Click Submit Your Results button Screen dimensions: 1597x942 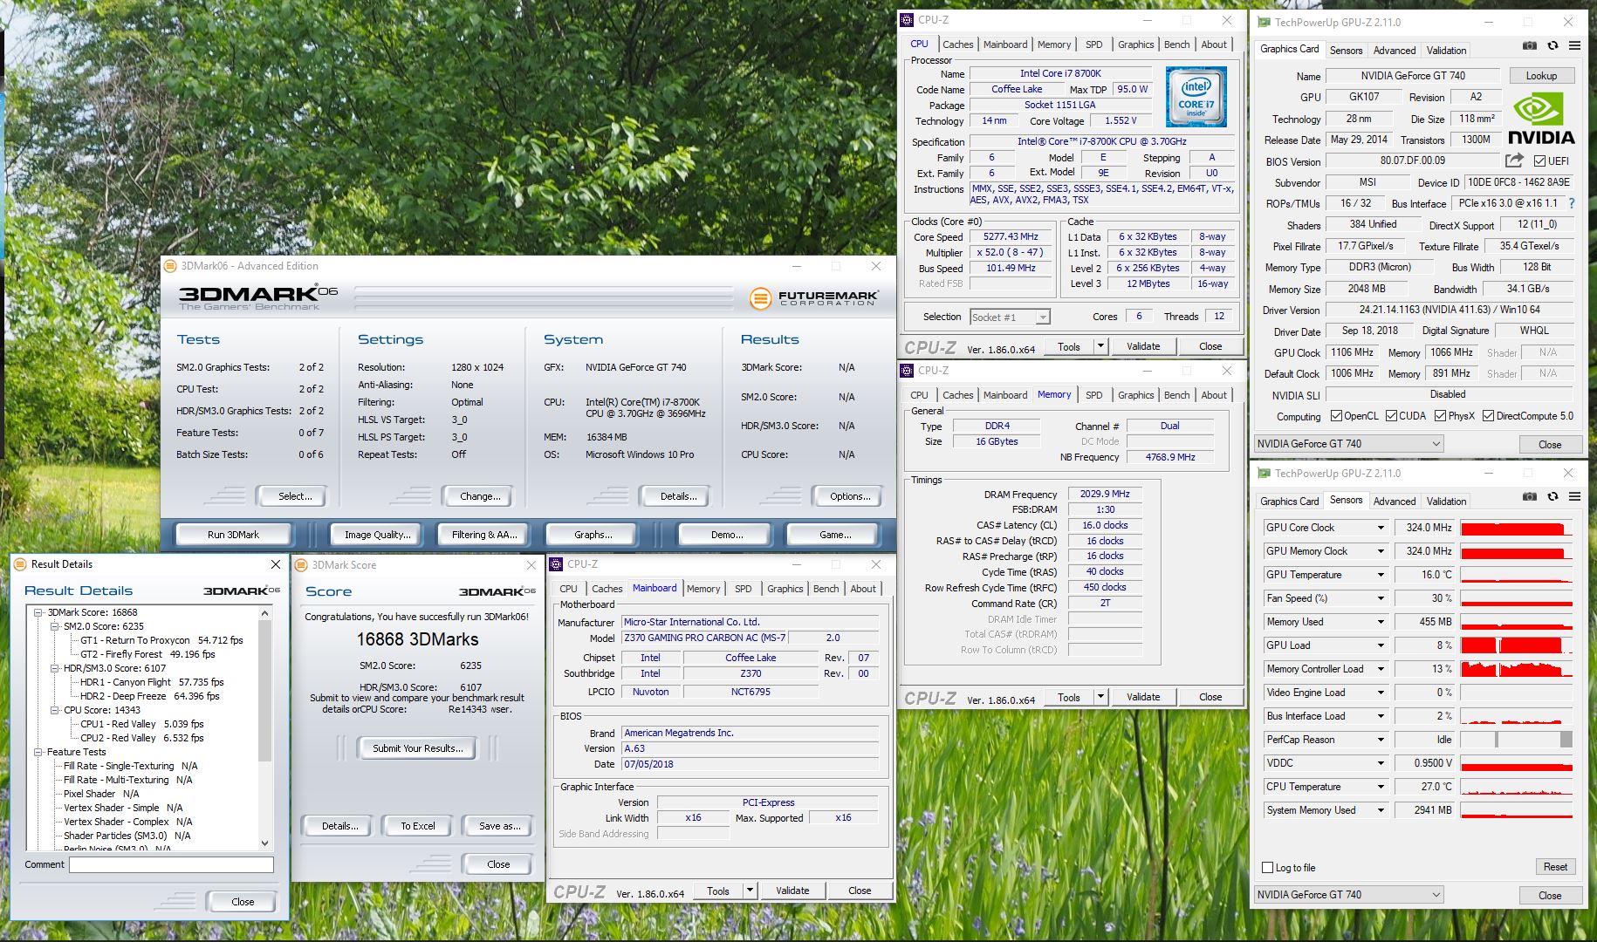click(x=417, y=748)
